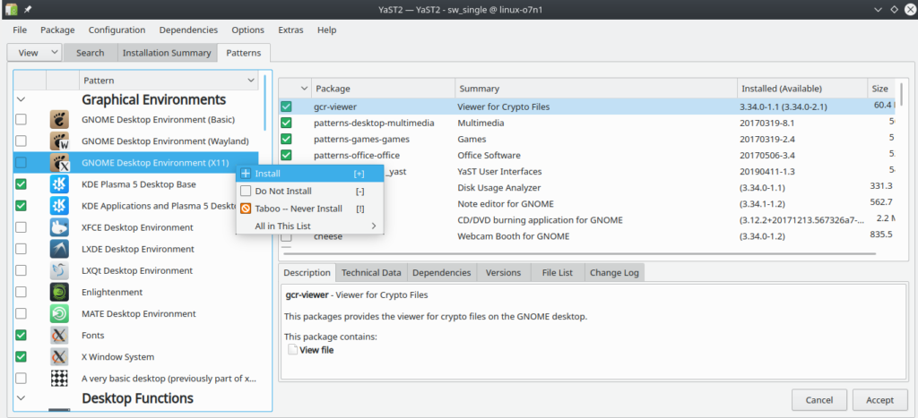Select Enlightenment pattern row text
The image size is (918, 418).
coord(112,293)
